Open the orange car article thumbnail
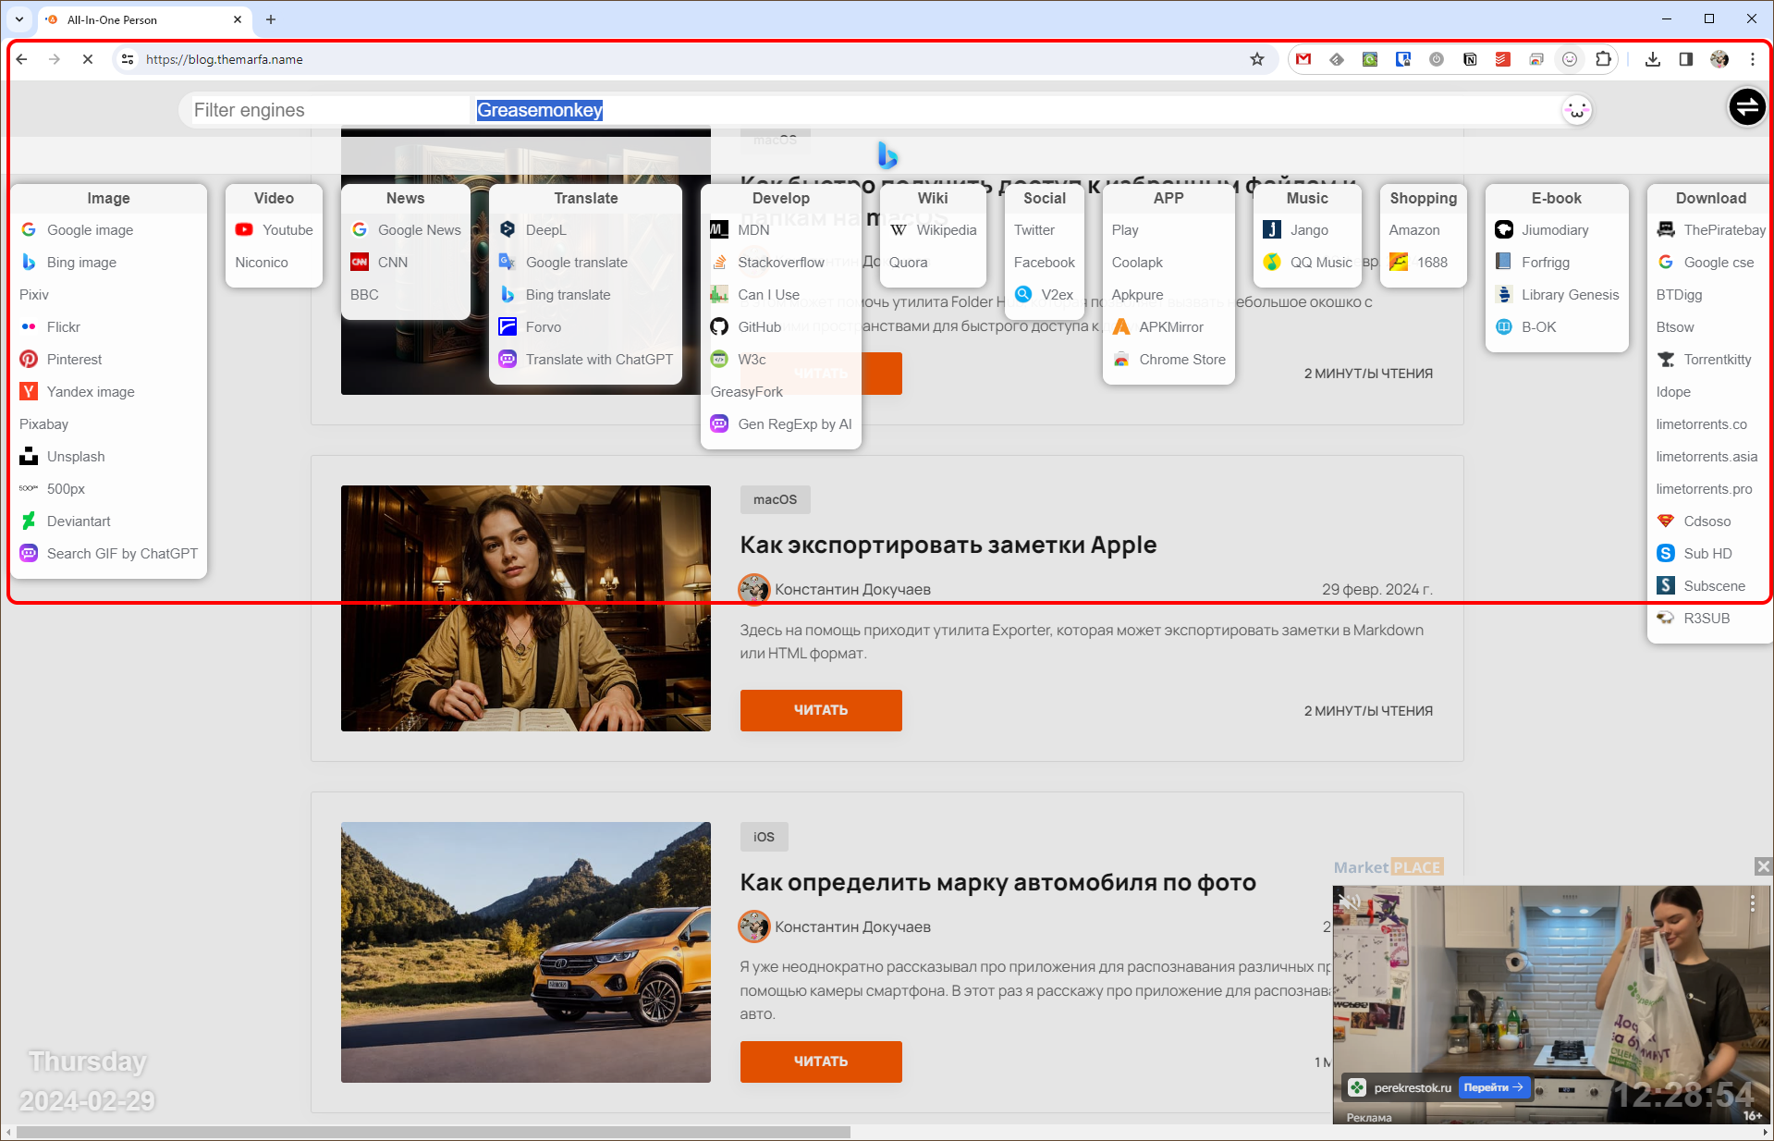This screenshot has height=1141, width=1774. click(x=526, y=952)
